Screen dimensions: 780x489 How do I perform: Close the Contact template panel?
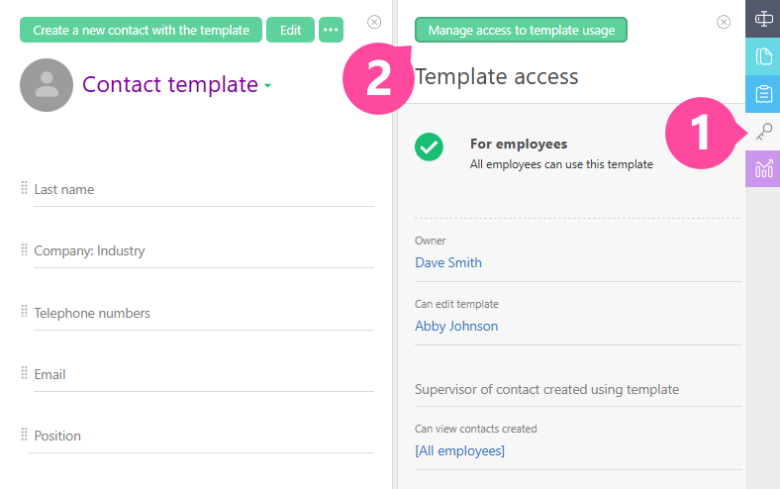pyautogui.click(x=374, y=22)
